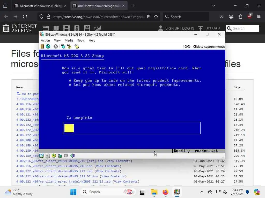This screenshot has width=265, height=198.
Task: Open the Media menu in 86Box
Action: point(69,40)
